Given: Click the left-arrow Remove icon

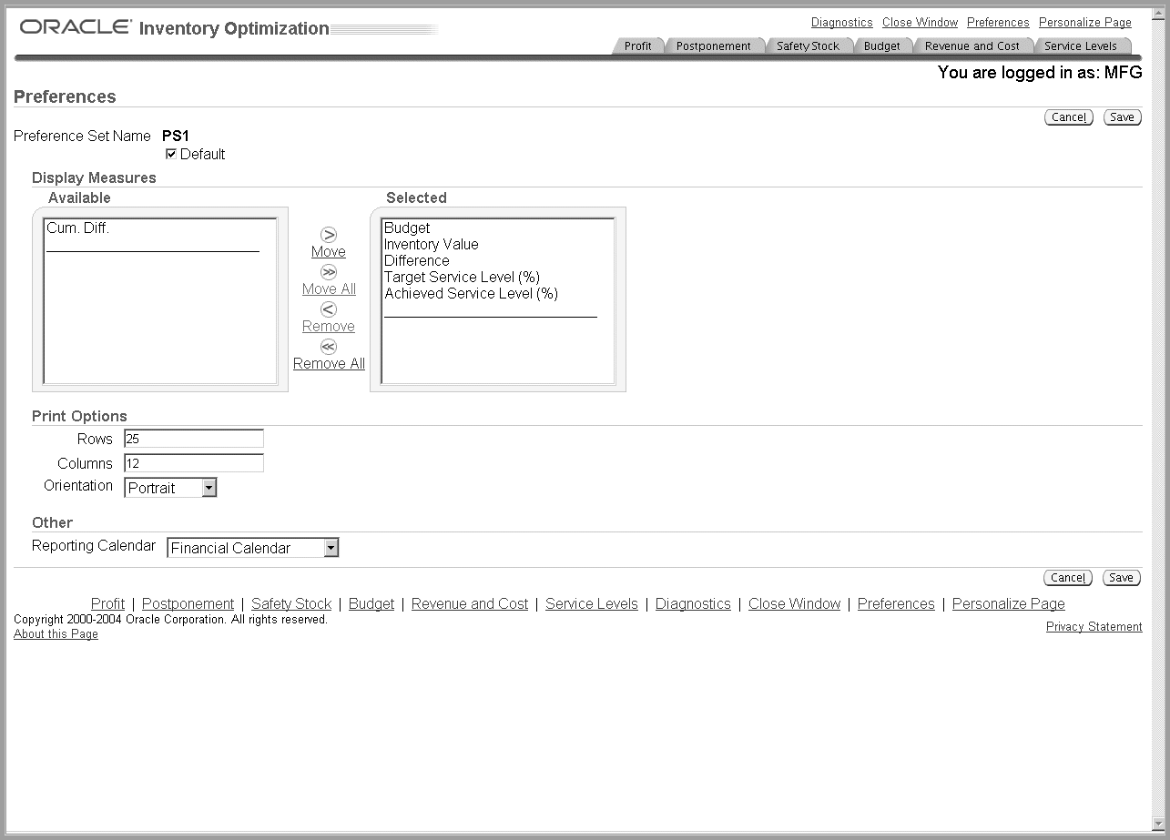Looking at the screenshot, I should [x=329, y=309].
